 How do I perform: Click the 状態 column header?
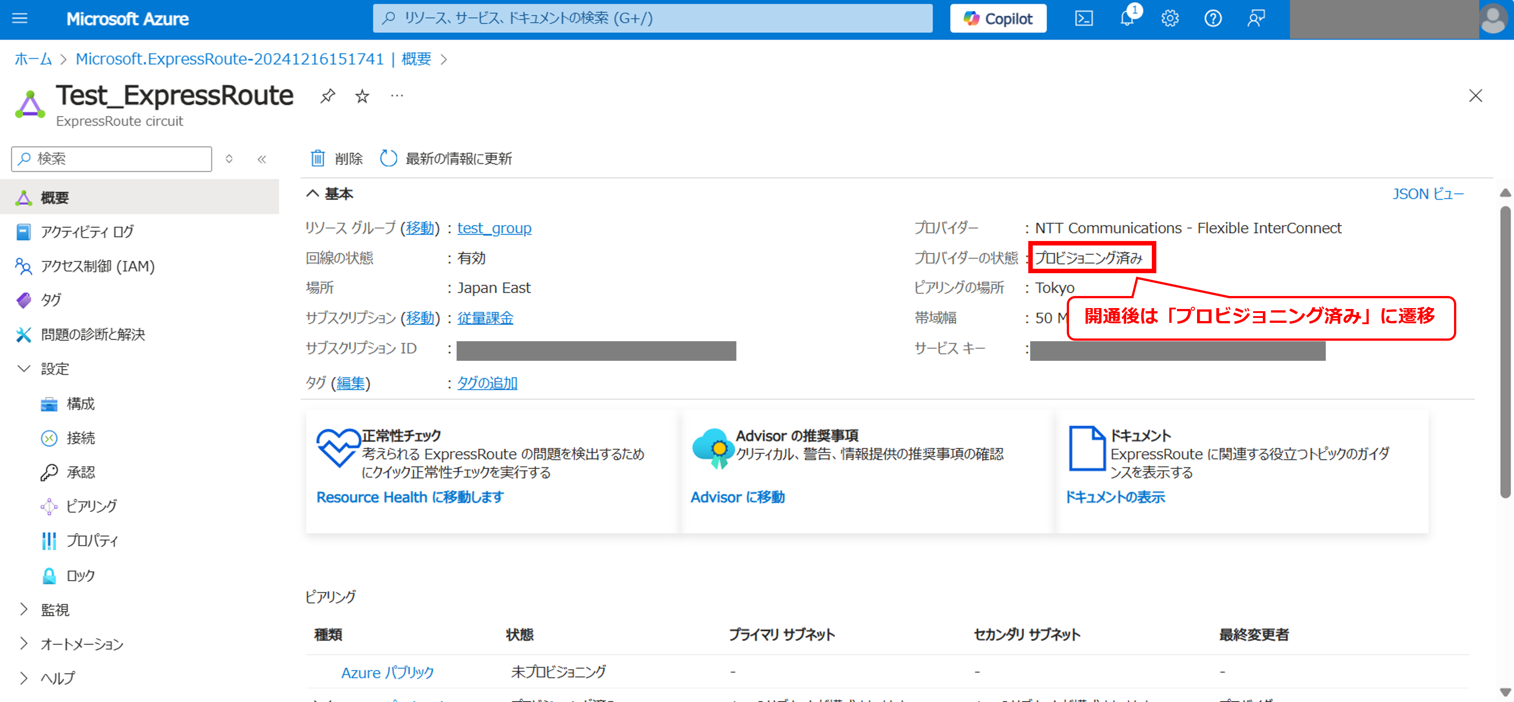point(520,634)
